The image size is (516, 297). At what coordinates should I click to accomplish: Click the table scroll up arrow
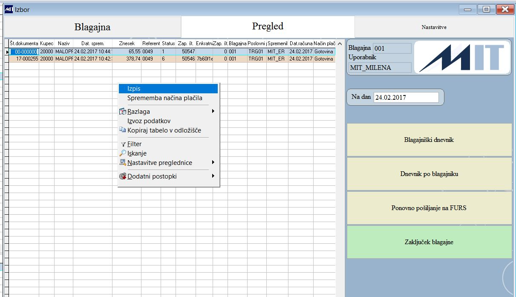(340, 43)
